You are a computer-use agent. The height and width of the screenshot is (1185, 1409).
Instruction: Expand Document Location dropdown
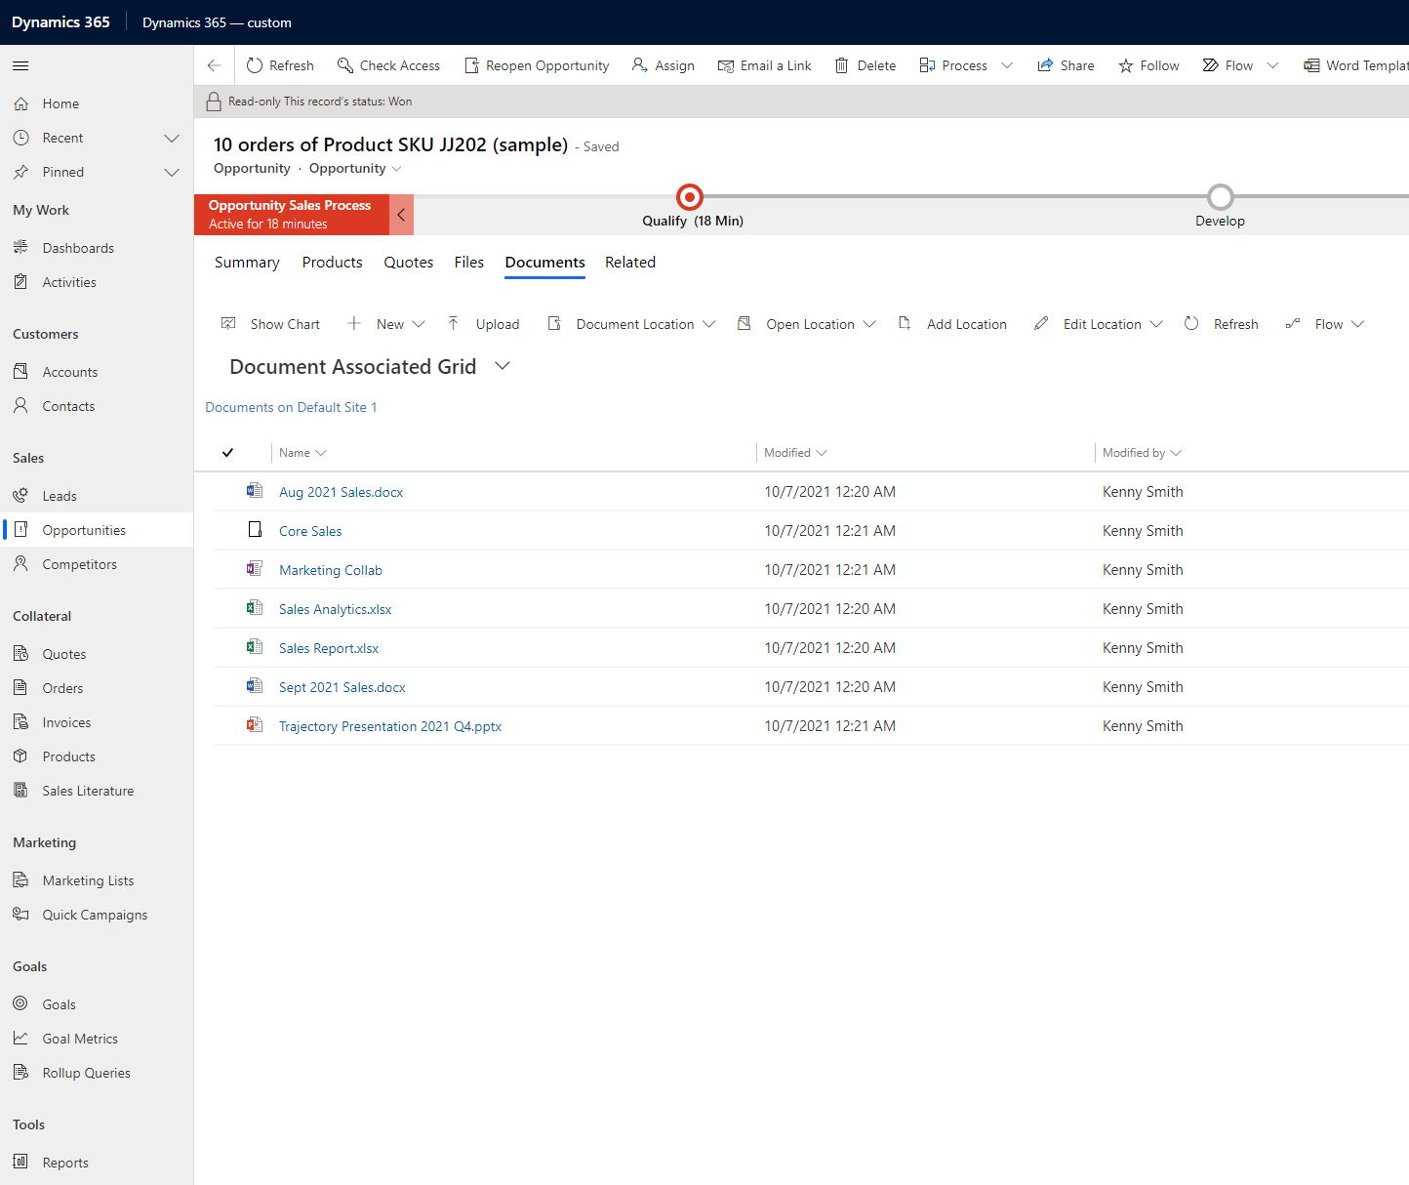(x=709, y=324)
